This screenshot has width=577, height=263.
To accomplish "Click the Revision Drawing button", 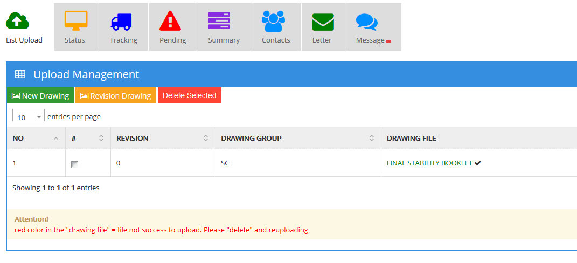I will (115, 96).
